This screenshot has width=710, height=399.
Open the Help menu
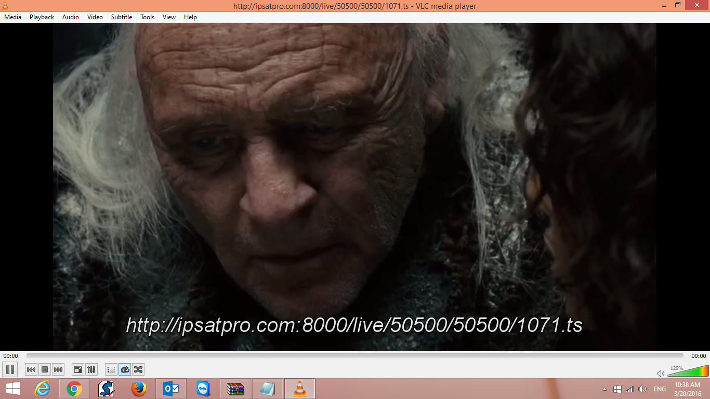click(190, 17)
